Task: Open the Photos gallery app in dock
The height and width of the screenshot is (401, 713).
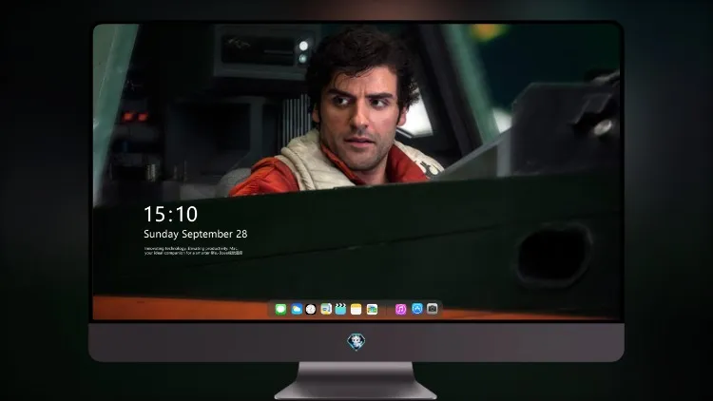Action: point(372,309)
